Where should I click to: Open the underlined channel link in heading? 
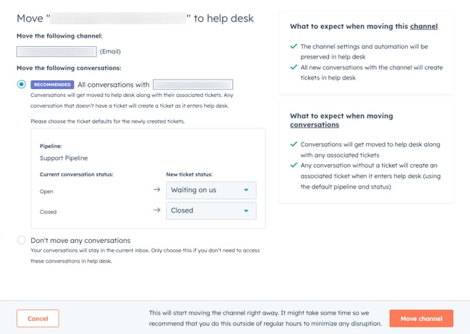423,27
